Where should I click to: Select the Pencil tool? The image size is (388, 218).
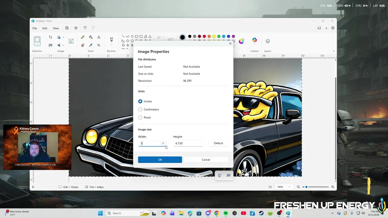pos(82,37)
